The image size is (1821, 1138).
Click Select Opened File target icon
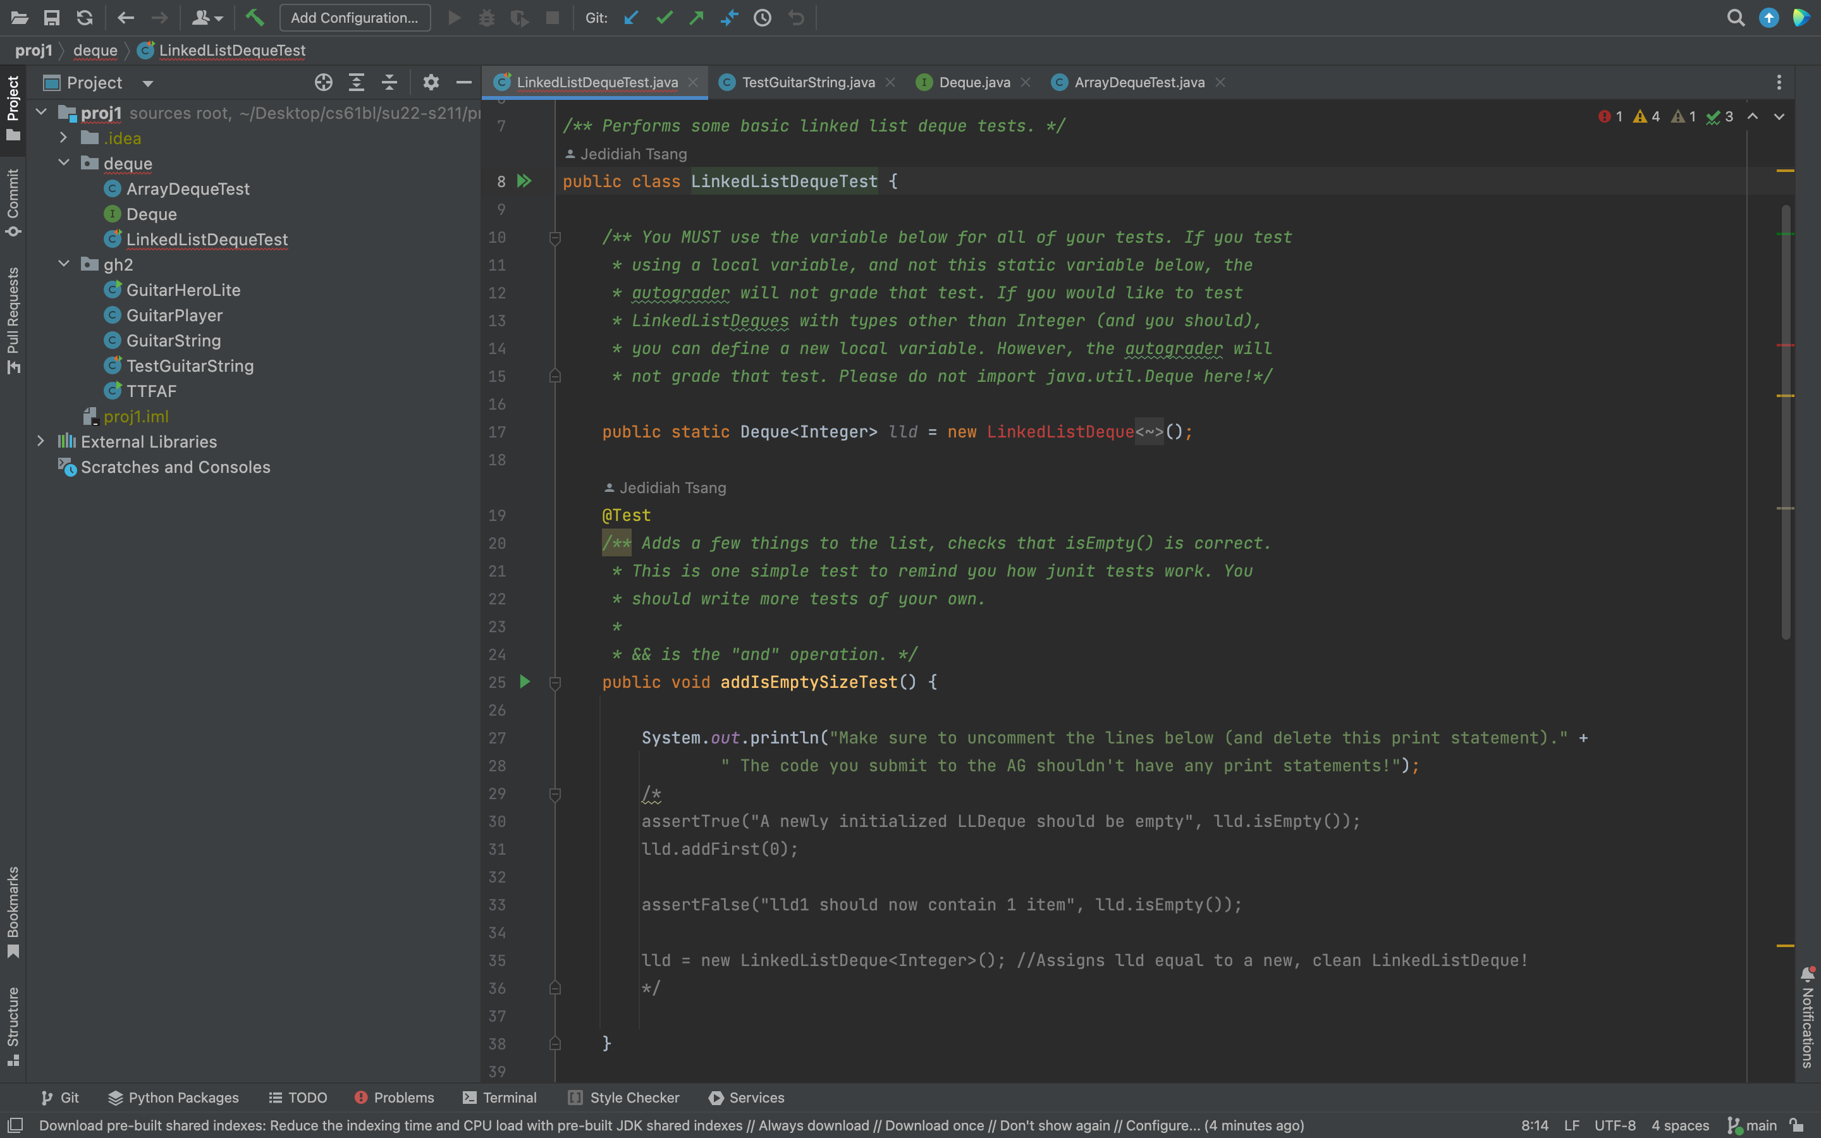324,83
